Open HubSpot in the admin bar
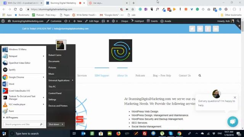Viewport: 244px width, 137px height. pyautogui.click(x=137, y=21)
